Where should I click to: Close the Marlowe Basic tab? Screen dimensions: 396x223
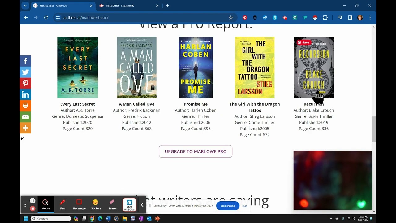pyautogui.click(x=91, y=6)
